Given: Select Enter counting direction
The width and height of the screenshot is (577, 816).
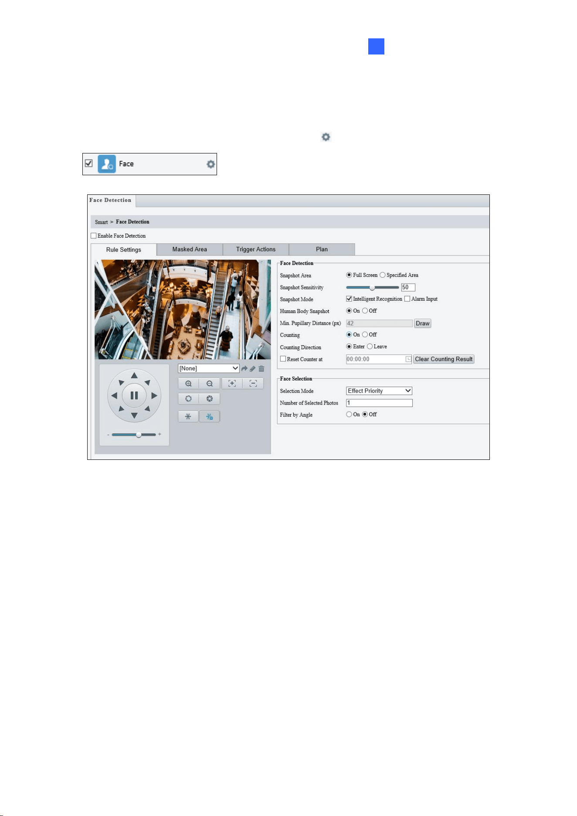Looking at the screenshot, I should (349, 347).
